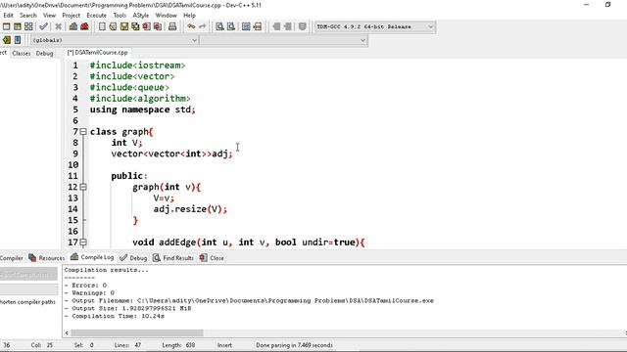Image resolution: width=627 pixels, height=352 pixels.
Task: Click the Goto Line toolbar icon
Action: [257, 26]
